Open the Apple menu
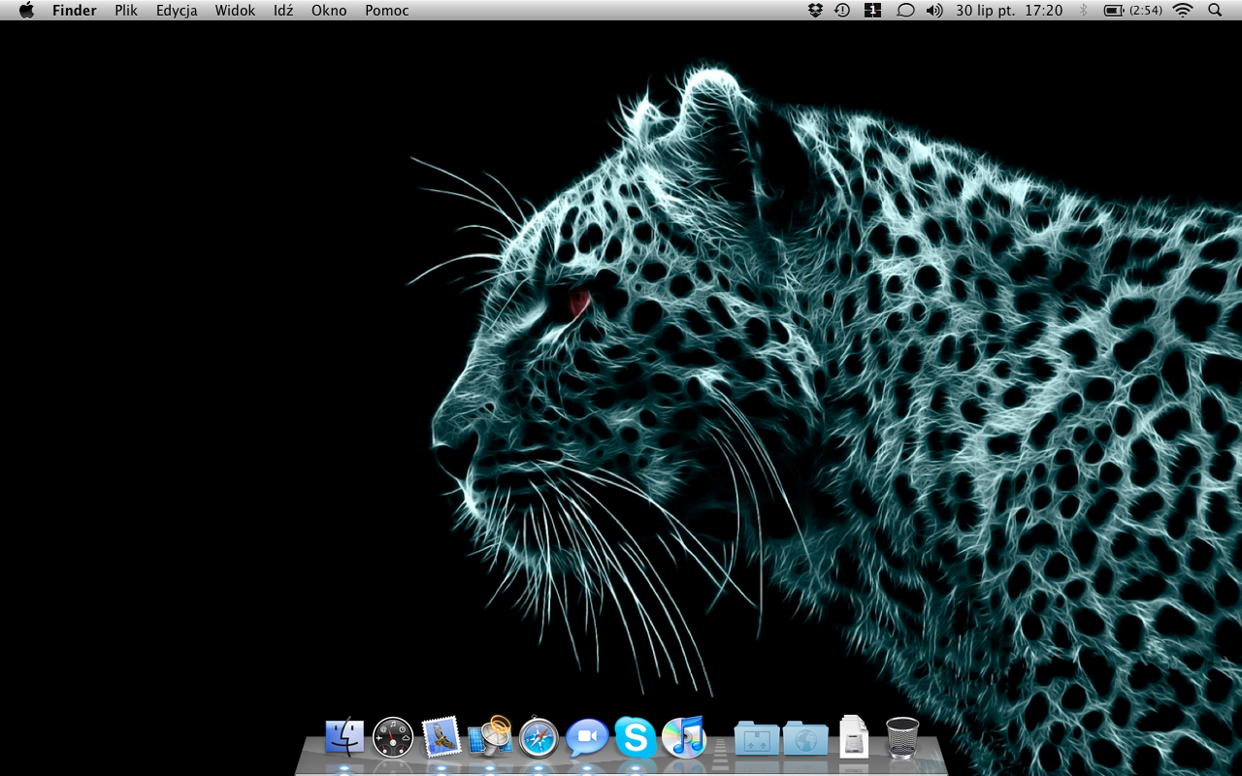 pyautogui.click(x=26, y=11)
